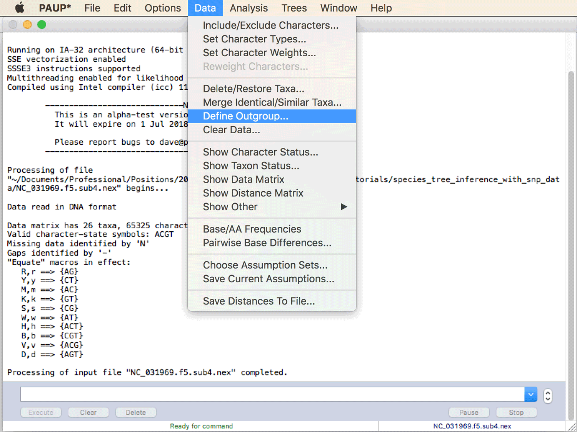Click the 'Ready for command' status text
Screen dimensions: 577x432
202,426
